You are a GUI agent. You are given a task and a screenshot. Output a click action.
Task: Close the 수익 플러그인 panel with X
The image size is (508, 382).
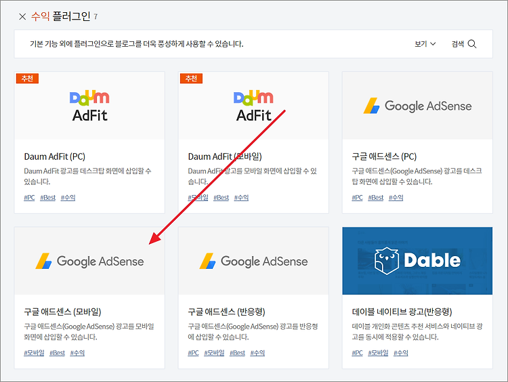[22, 16]
